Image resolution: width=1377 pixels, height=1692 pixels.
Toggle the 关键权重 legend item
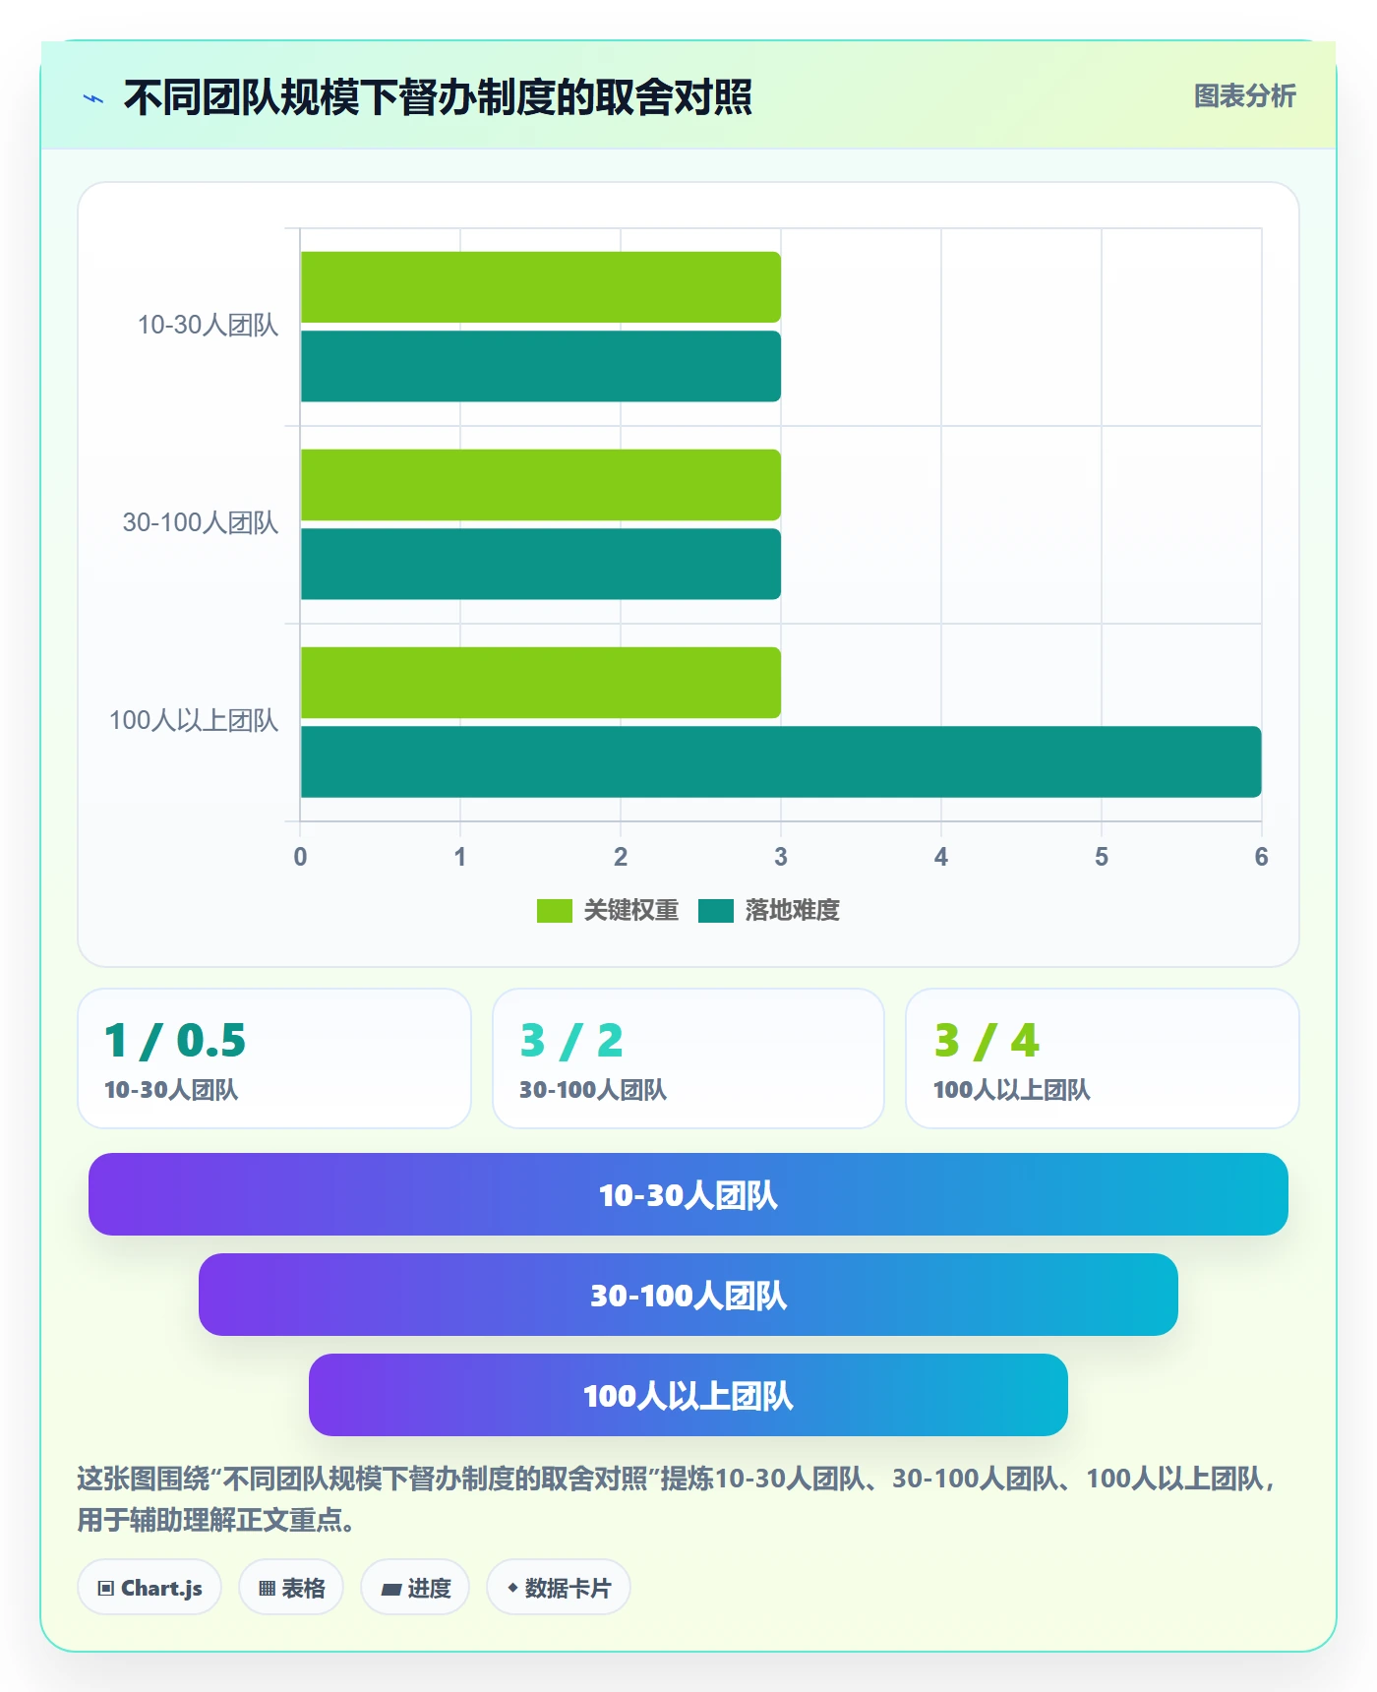[608, 911]
